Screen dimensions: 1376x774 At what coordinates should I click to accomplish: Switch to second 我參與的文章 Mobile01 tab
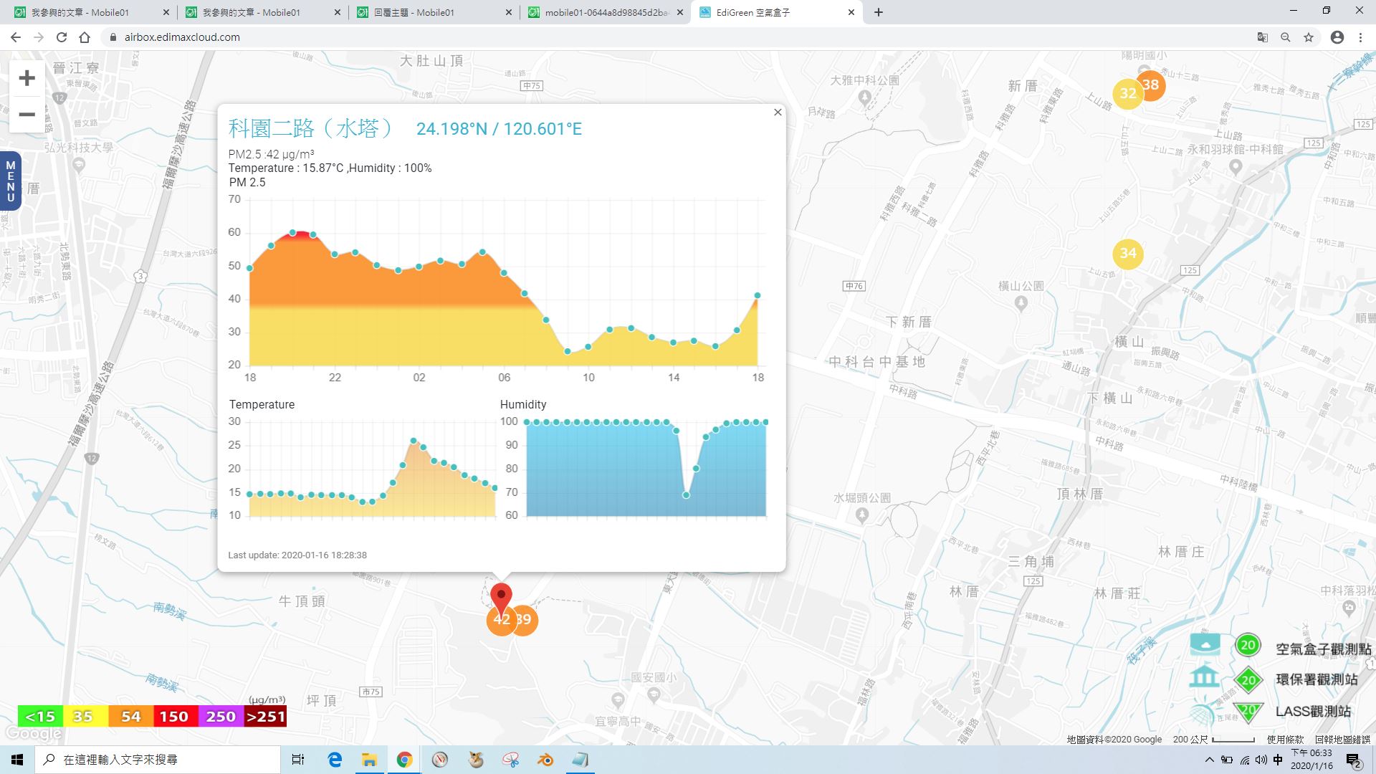point(260,12)
